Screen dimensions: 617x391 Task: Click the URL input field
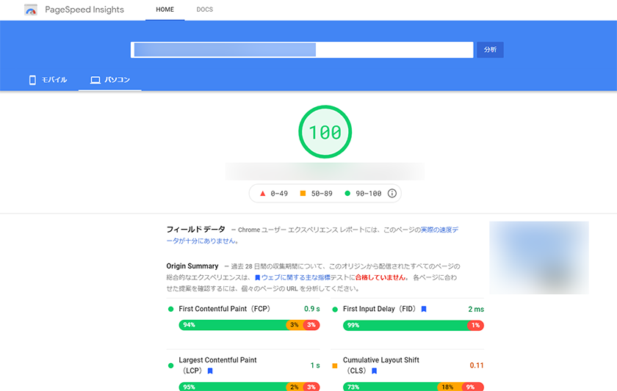pyautogui.click(x=301, y=50)
